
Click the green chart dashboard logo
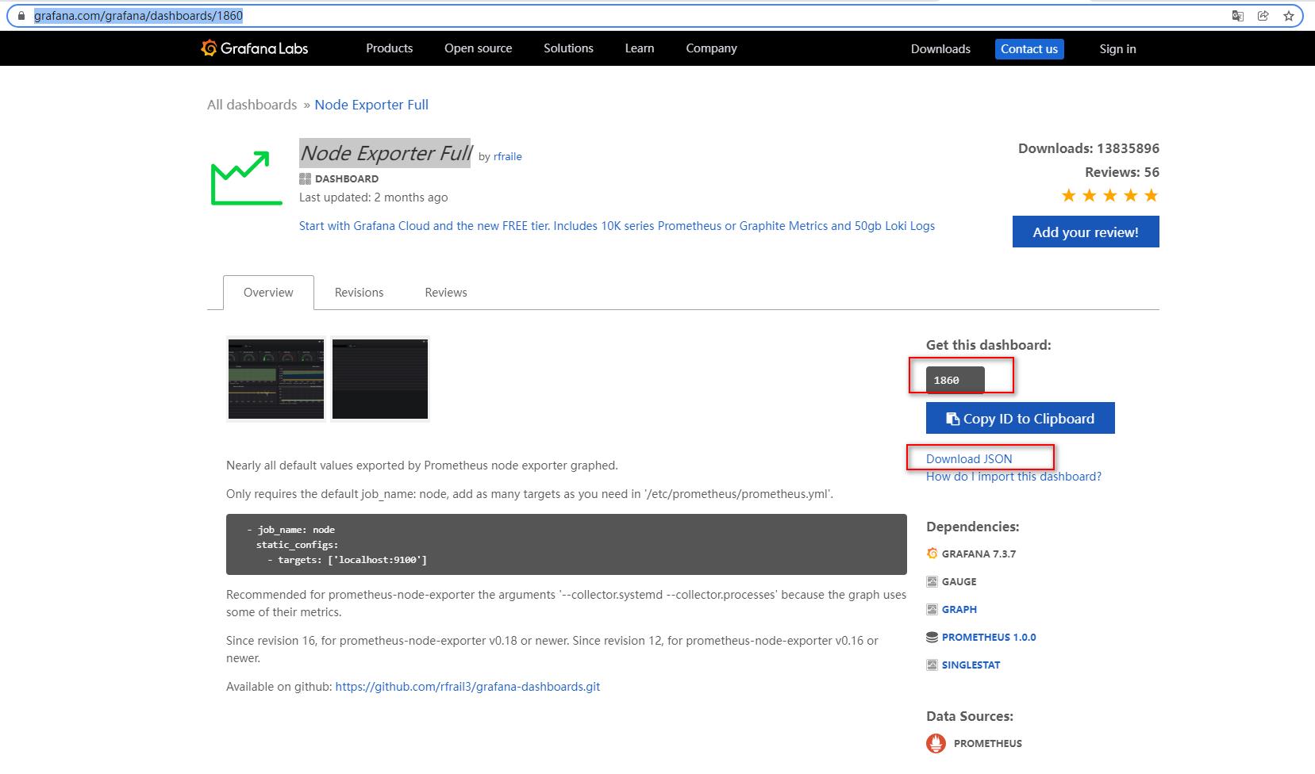246,178
